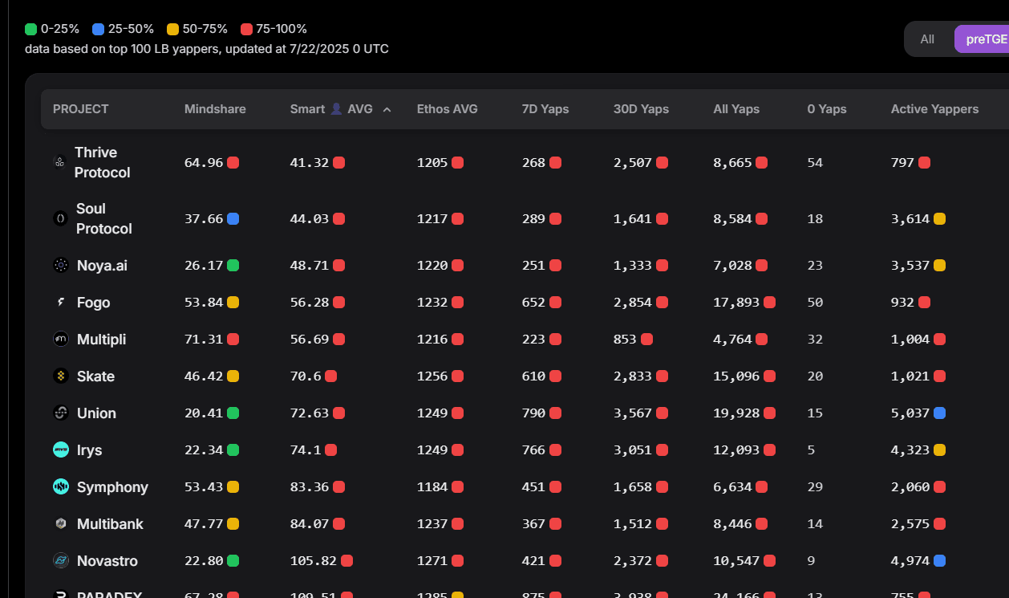Sort table by 0 Yaps column
This screenshot has height=598, width=1009.
pos(827,109)
